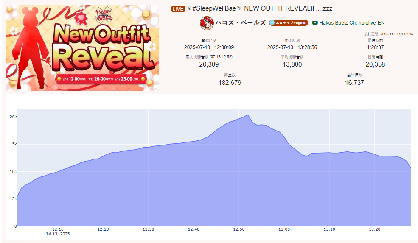418x243 pixels.
Task: Click the 10k y-axis label
Action: (13, 172)
